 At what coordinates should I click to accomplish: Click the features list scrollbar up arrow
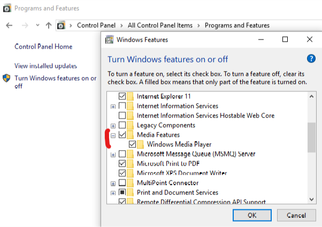(x=311, y=96)
